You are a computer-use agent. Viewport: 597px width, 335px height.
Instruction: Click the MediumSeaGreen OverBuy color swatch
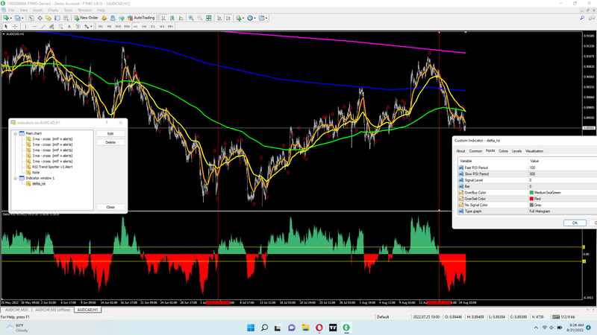pyautogui.click(x=532, y=193)
